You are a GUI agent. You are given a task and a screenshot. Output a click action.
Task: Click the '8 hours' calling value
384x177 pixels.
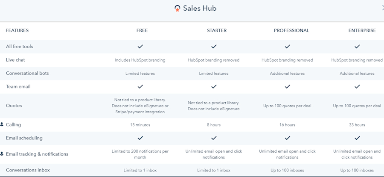pyautogui.click(x=214, y=125)
